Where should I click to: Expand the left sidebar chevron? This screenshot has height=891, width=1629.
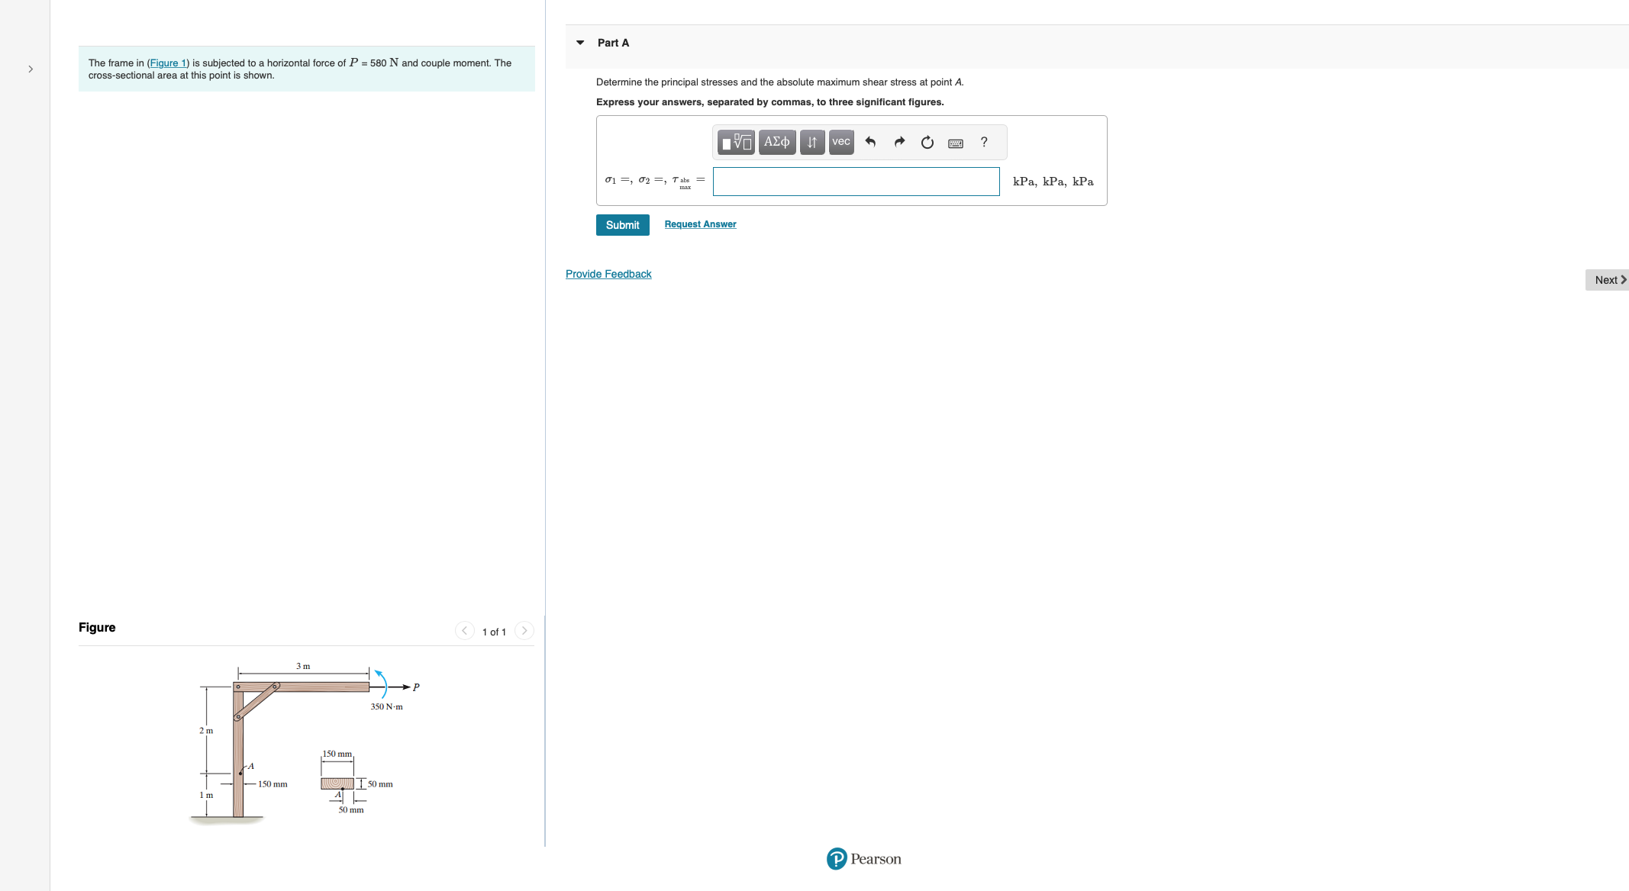[31, 69]
